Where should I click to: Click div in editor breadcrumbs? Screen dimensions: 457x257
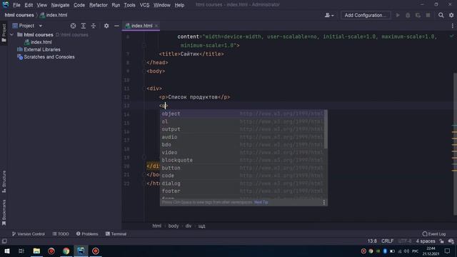pos(189,226)
